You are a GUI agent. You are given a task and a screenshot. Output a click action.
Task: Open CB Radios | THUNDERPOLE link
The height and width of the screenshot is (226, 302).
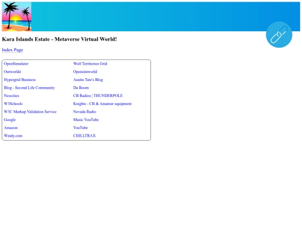click(x=98, y=95)
